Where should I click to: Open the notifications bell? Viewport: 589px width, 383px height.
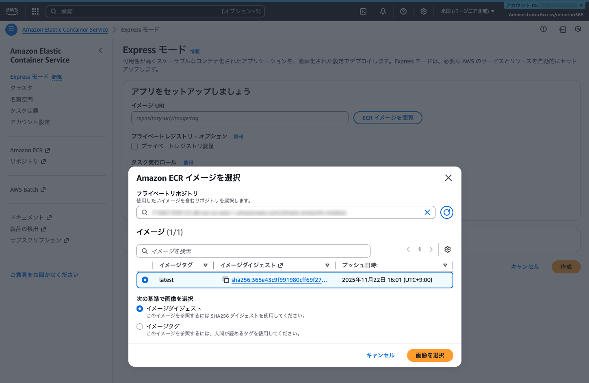pyautogui.click(x=383, y=11)
